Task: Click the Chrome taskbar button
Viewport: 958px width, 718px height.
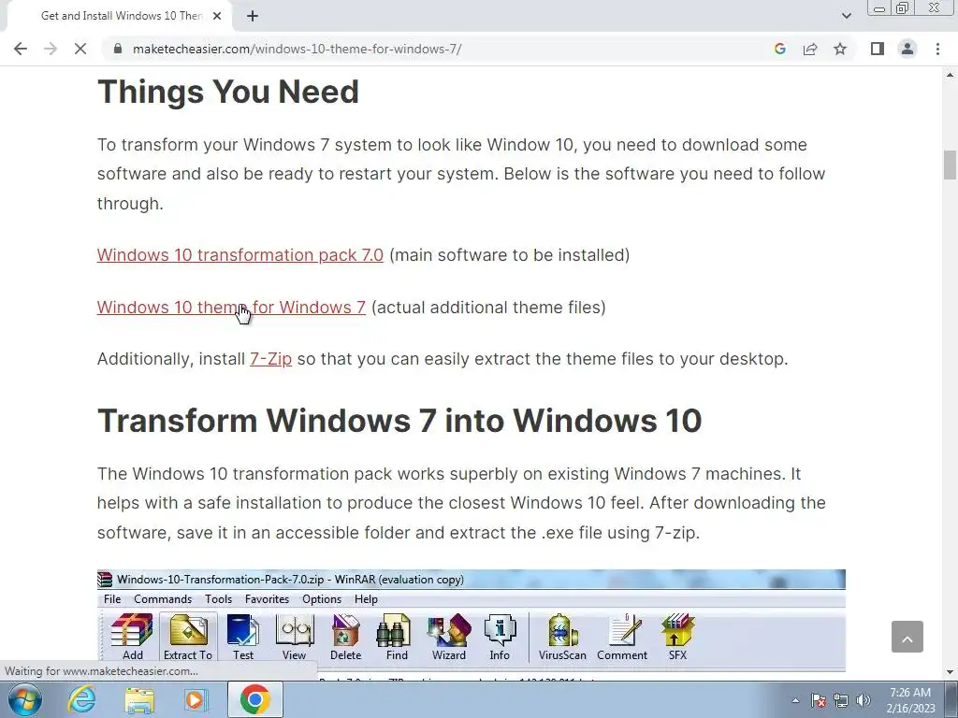Action: click(x=254, y=699)
